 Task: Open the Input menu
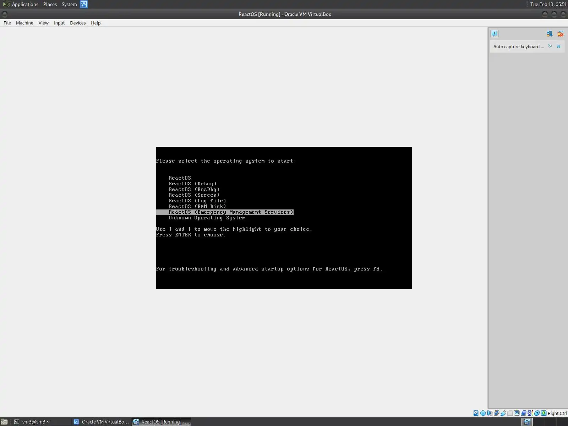(59, 23)
